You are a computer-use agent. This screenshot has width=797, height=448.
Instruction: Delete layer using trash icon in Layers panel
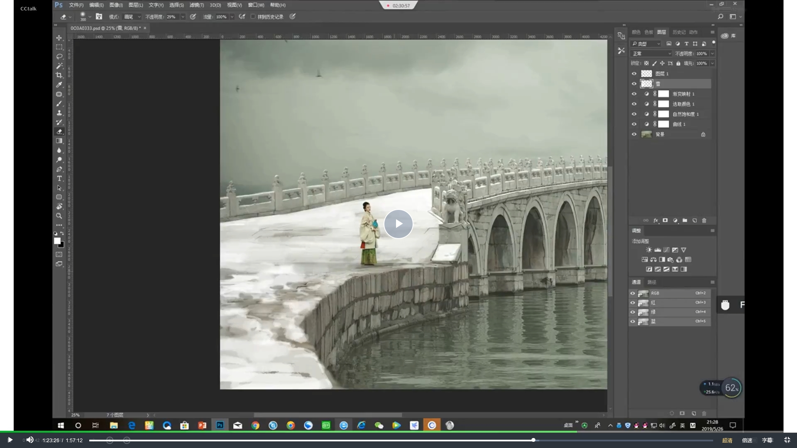click(704, 221)
